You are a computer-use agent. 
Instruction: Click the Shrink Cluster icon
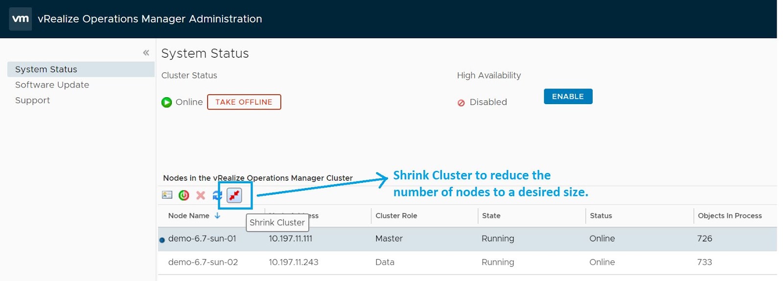click(234, 195)
